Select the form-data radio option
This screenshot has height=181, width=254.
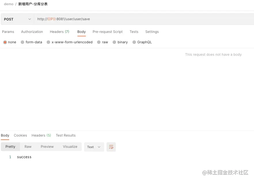(22, 42)
